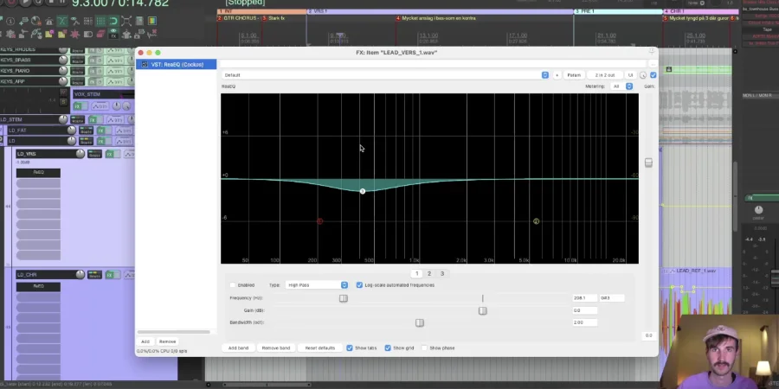The width and height of the screenshot is (779, 389).
Task: Click the Remove FX button
Action: [x=167, y=341]
